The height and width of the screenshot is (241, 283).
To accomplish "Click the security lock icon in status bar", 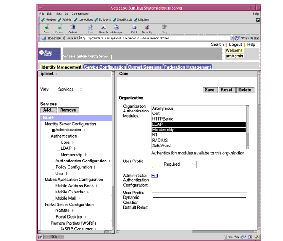I will [x=40, y=237].
